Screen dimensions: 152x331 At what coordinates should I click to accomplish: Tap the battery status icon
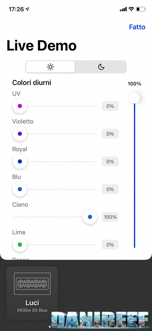point(141,9)
